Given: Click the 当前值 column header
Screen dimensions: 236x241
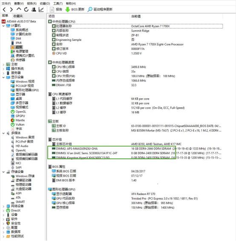Looking at the screenshot, I should [x=136, y=16].
